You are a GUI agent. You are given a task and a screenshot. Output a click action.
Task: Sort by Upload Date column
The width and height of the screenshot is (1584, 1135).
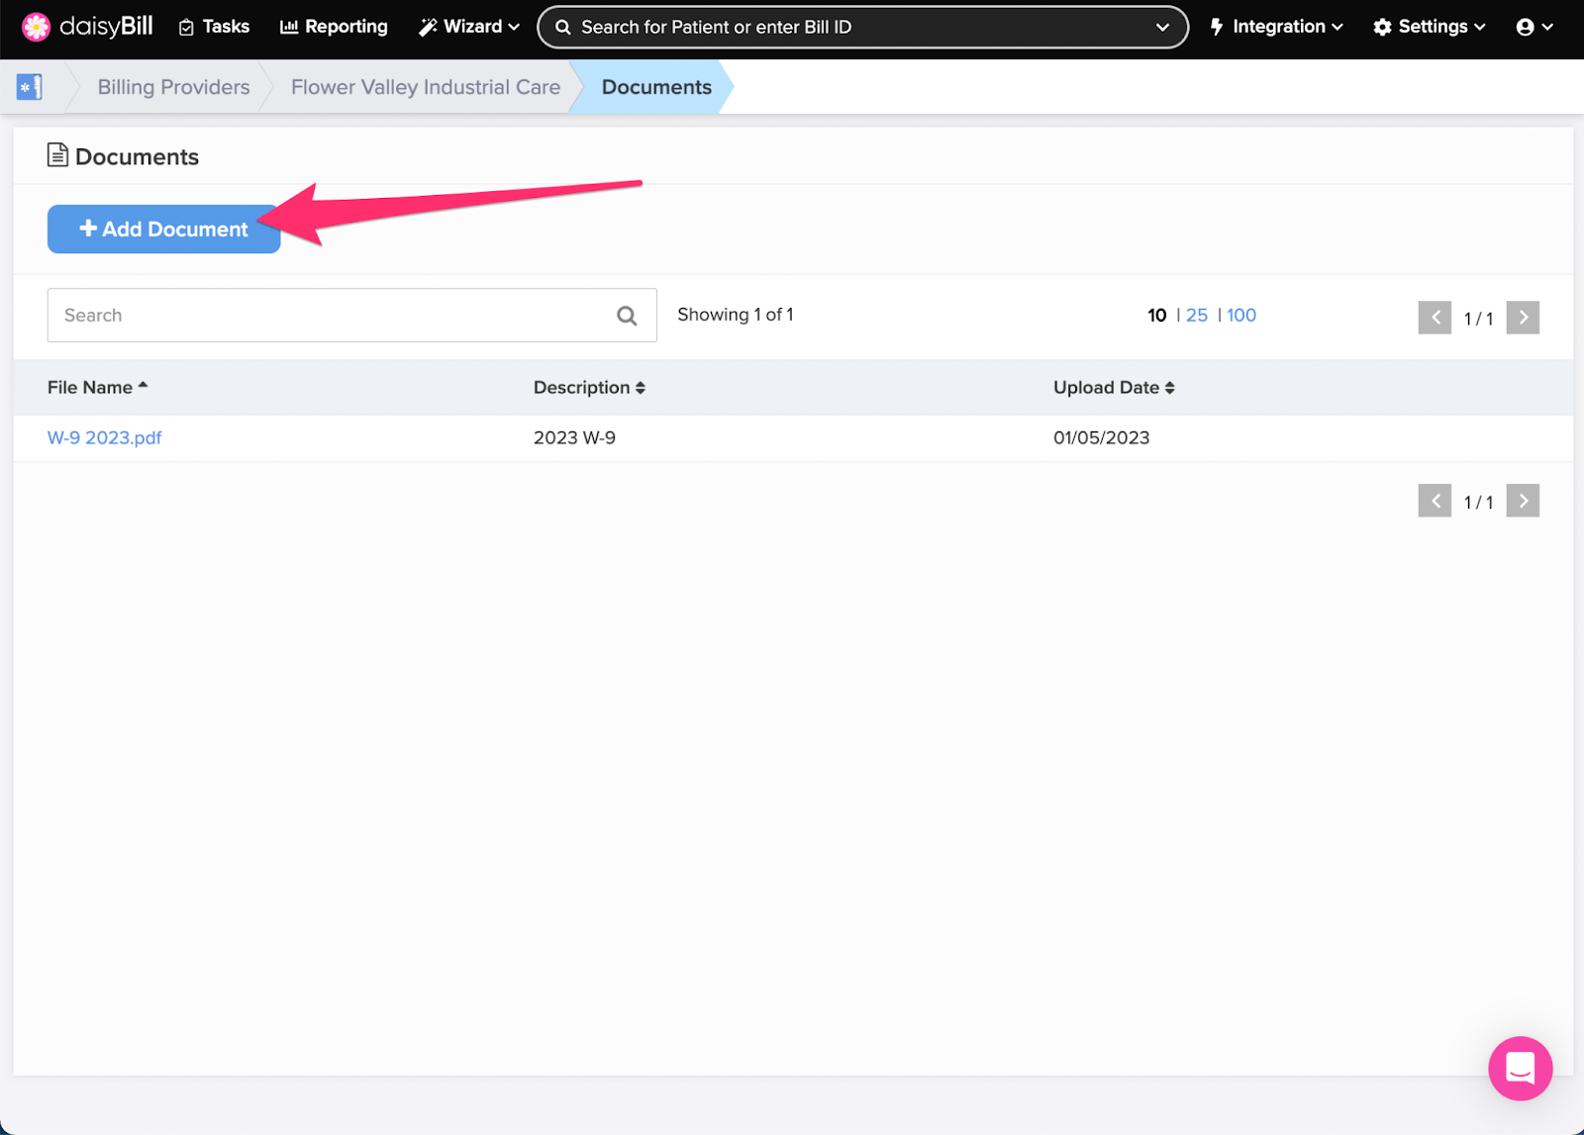coord(1114,388)
